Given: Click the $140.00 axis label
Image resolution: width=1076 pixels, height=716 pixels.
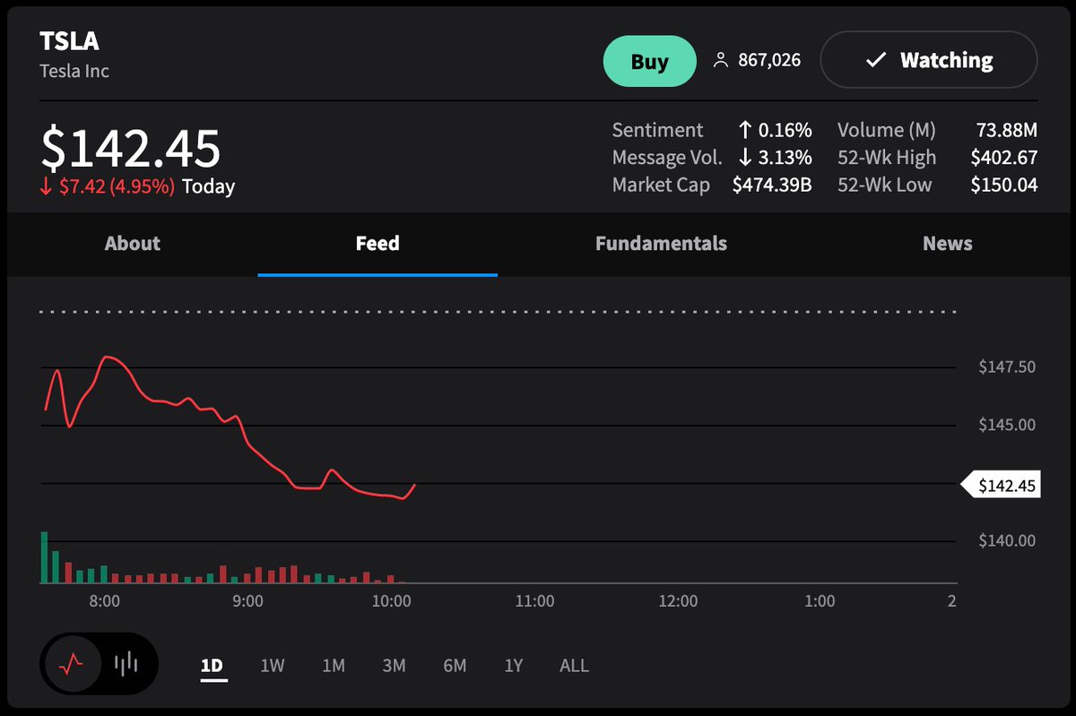Looking at the screenshot, I should click(x=1007, y=540).
